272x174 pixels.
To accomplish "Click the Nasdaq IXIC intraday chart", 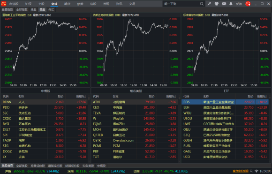I will [x=136, y=51].
